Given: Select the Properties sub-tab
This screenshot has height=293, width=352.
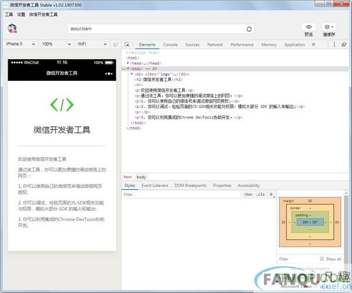Looking at the screenshot, I should [x=222, y=185].
